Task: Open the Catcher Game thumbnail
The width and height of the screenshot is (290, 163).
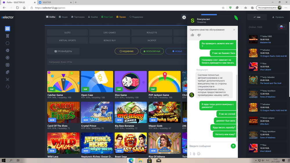Action: (x=63, y=82)
